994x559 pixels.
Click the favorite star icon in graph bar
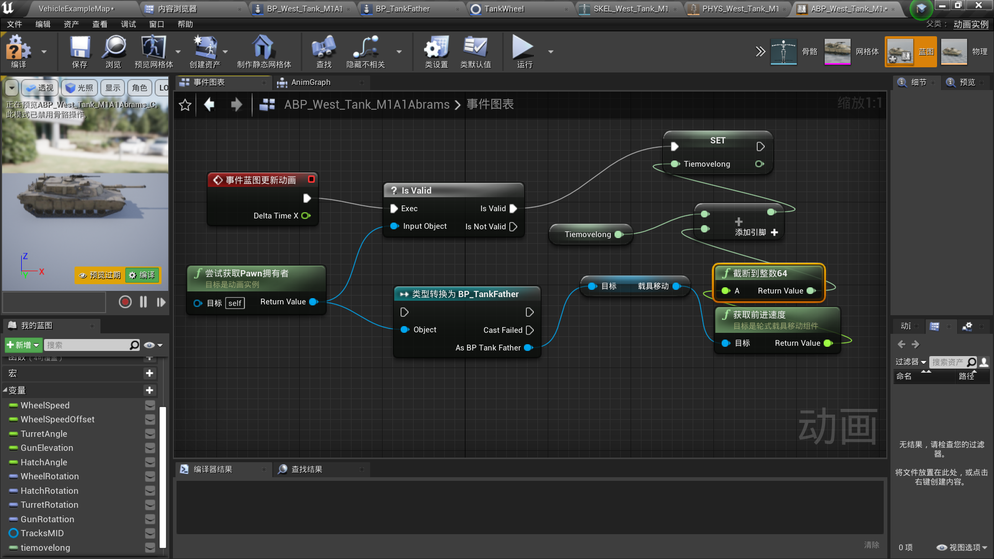tap(185, 105)
